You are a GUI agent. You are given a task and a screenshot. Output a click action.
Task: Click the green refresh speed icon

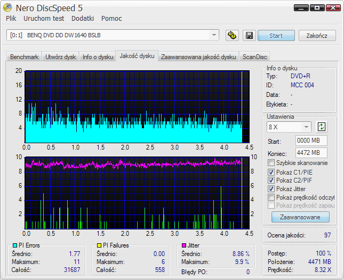click(322, 127)
